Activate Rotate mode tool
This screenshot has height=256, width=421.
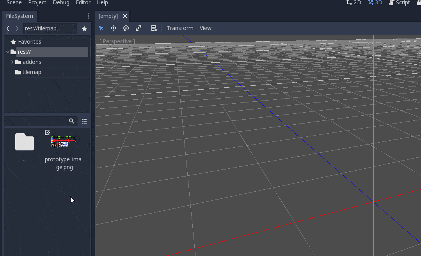126,28
